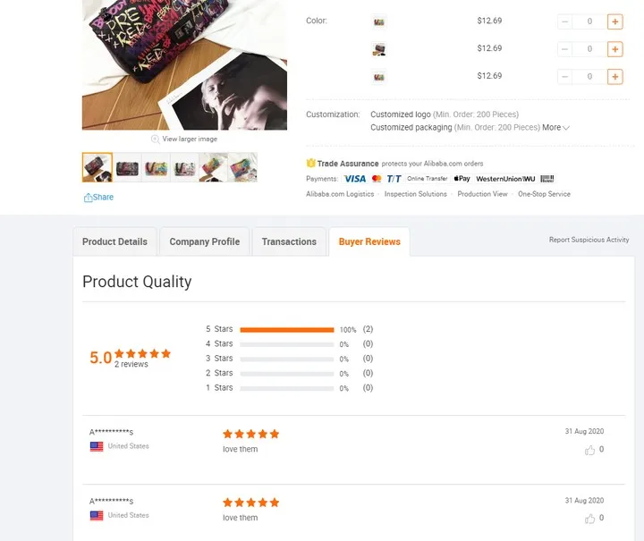Switch to the Company Profile tab
This screenshot has width=644, height=541.
205,241
